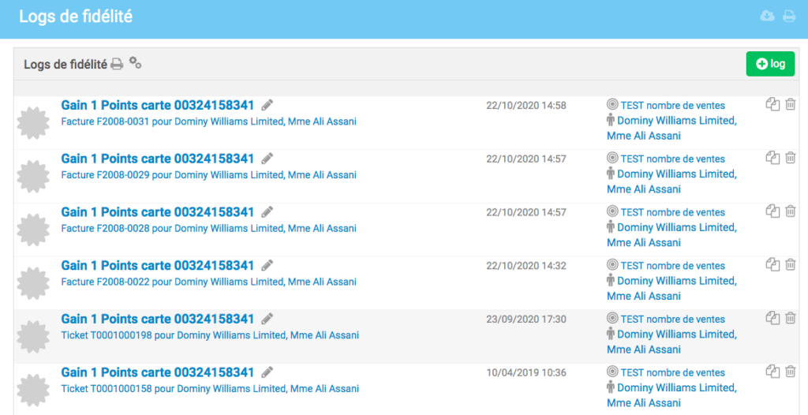This screenshot has height=415, width=808.
Task: Click badge thumbnail of Facture F2008-0029 row
Action: click(33, 176)
